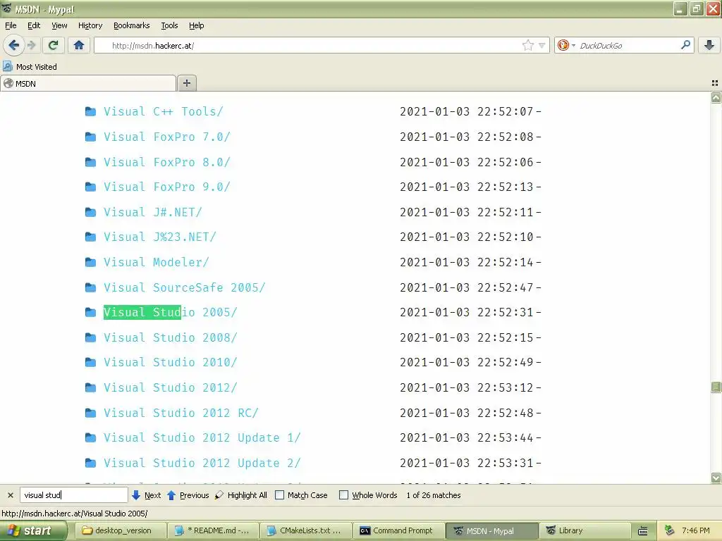Open Visual FoxPro 9.0 folder link
The image size is (722, 541).
tap(166, 187)
